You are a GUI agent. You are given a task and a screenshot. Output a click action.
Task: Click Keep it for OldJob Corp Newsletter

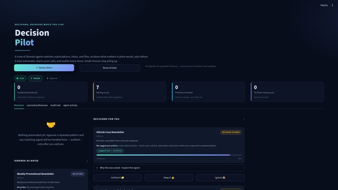[x=169, y=178]
